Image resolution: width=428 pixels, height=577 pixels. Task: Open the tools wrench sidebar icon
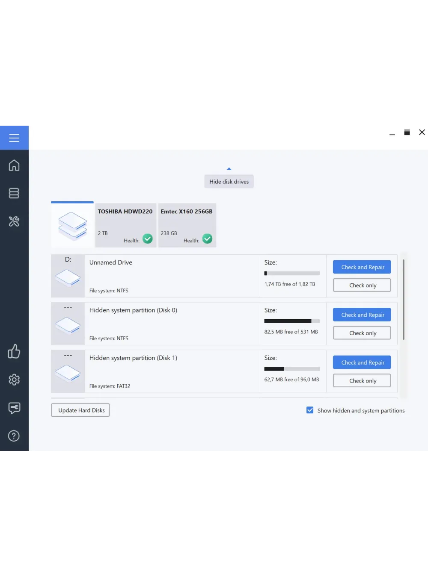click(x=14, y=221)
